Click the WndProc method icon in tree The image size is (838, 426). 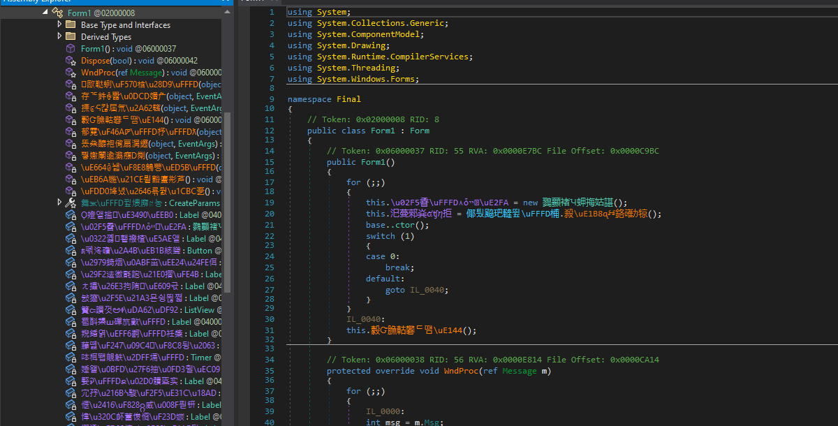pos(70,73)
